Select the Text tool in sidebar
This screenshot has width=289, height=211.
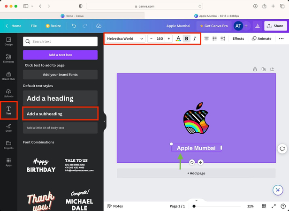point(8,110)
